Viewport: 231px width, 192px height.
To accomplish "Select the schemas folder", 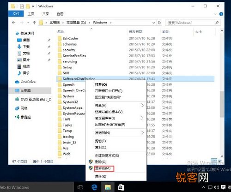I will point(70,44).
